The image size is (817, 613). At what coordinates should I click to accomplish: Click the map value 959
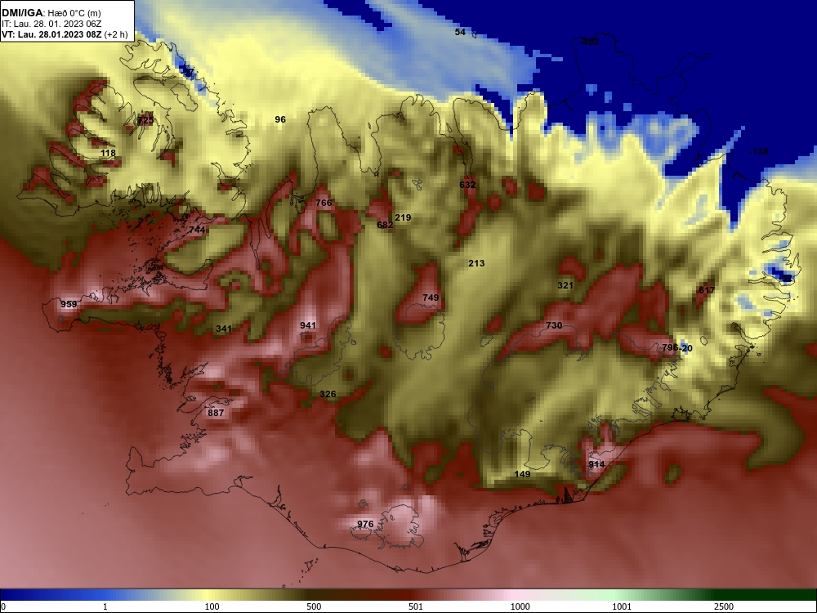pyautogui.click(x=69, y=304)
